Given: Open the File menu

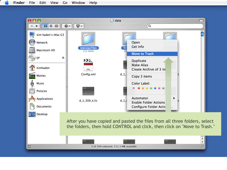Looking at the screenshot, I should pos(32,3).
